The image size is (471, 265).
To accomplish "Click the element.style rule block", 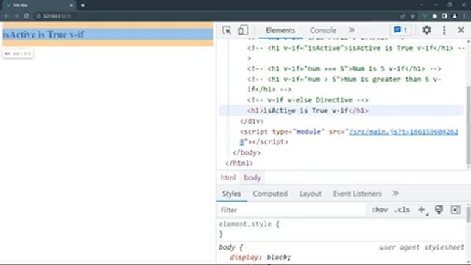I will point(249,229).
